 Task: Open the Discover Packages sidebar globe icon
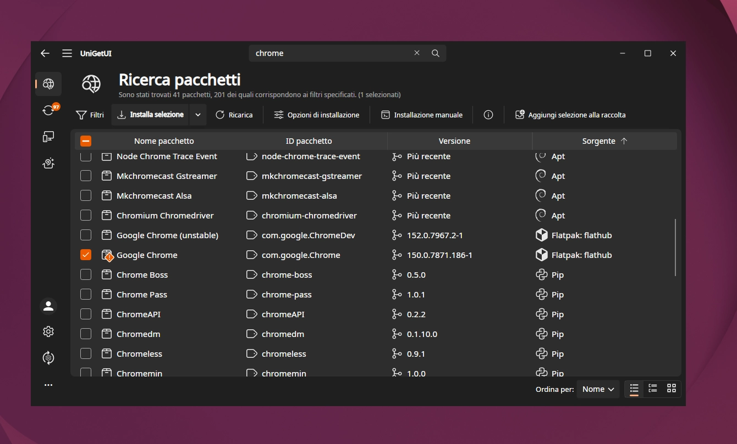[x=48, y=84]
